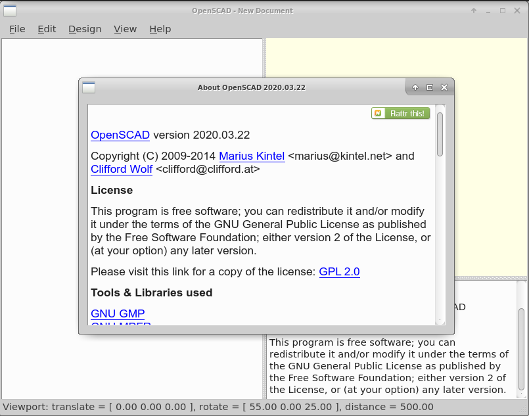Click the clifford@clifford.at email text

pos(208,169)
